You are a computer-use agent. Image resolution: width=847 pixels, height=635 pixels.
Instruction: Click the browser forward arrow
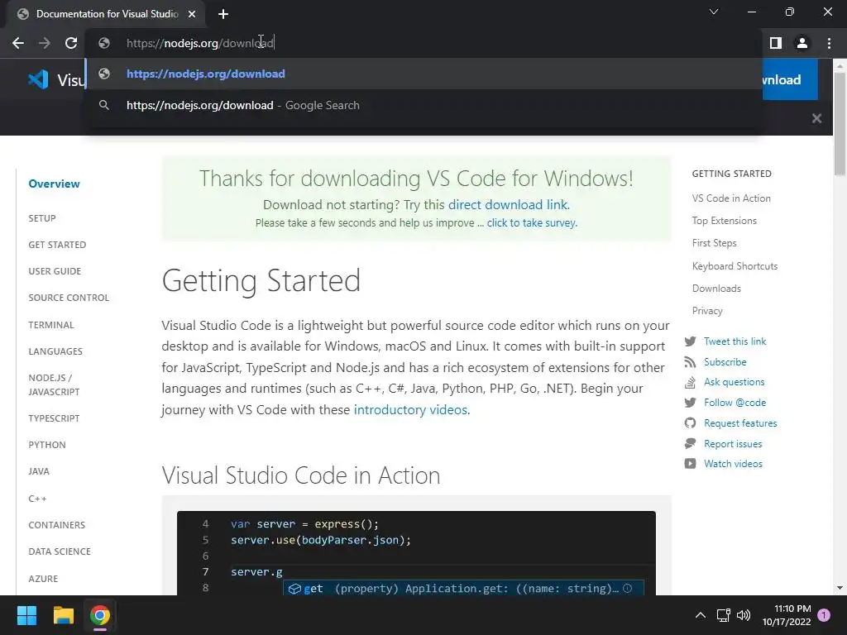(45, 43)
